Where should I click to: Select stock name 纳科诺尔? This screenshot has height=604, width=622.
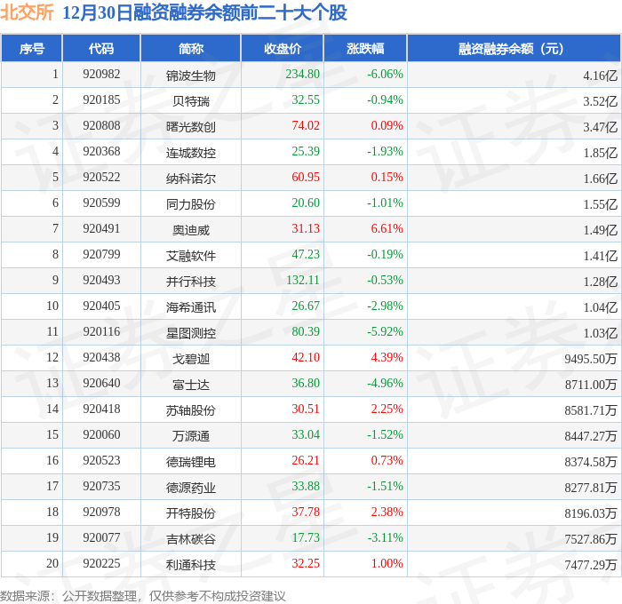point(191,179)
